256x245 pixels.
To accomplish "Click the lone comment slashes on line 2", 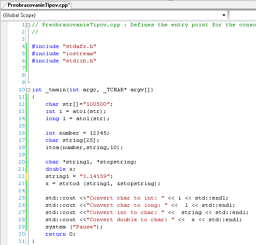I will 35,32.
